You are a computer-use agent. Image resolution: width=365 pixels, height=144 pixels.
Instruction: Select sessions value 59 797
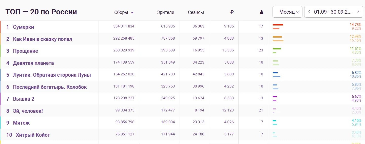tap(198, 38)
